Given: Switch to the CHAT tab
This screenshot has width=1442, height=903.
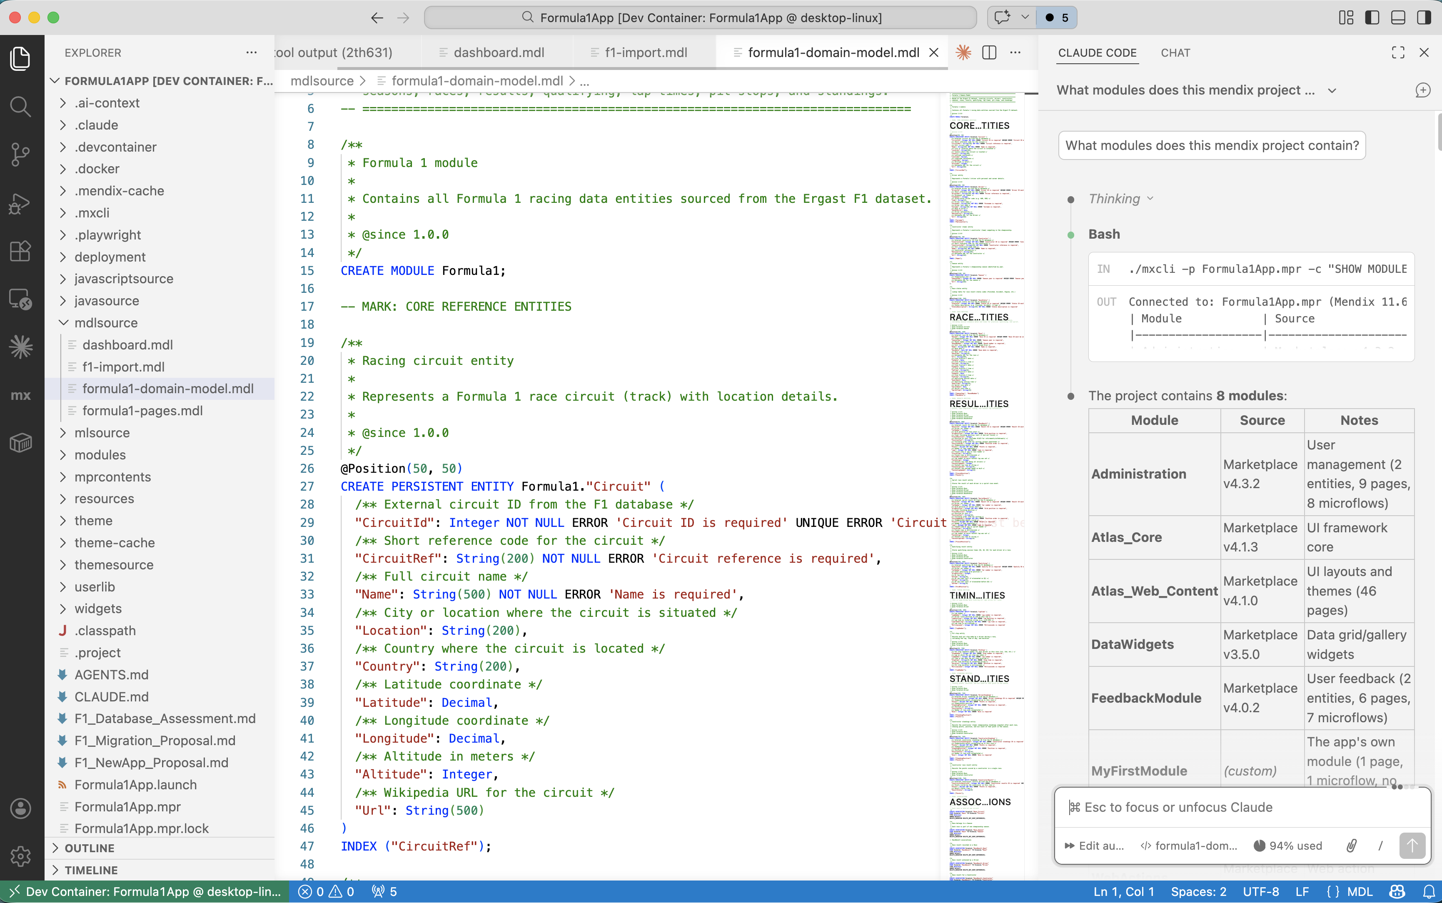Looking at the screenshot, I should pos(1175,52).
